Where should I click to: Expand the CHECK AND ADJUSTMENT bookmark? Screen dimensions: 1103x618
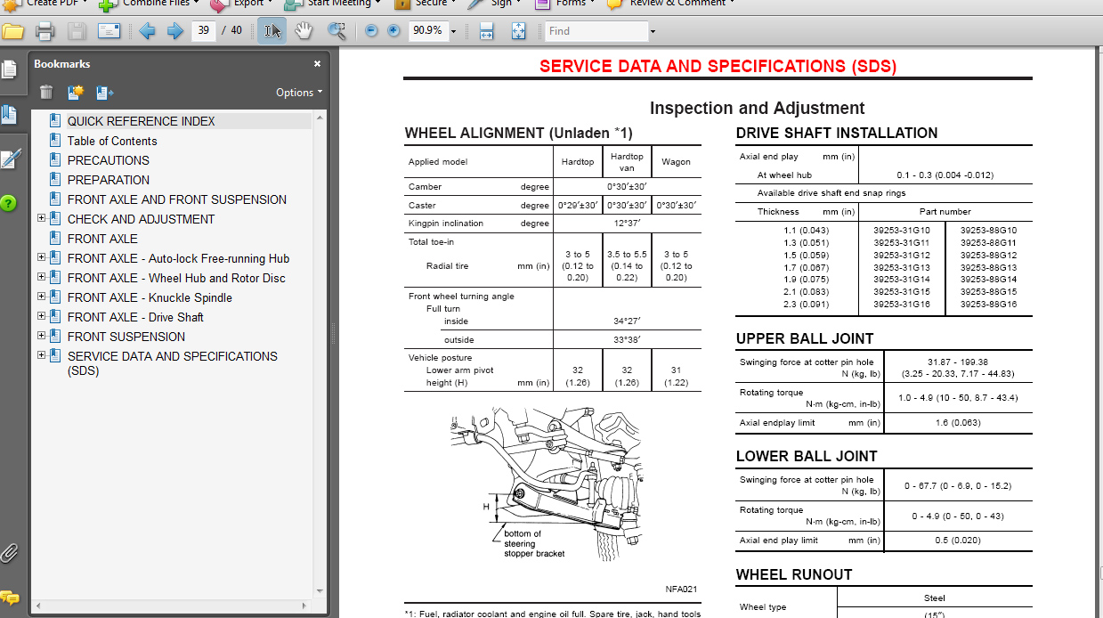[41, 219]
